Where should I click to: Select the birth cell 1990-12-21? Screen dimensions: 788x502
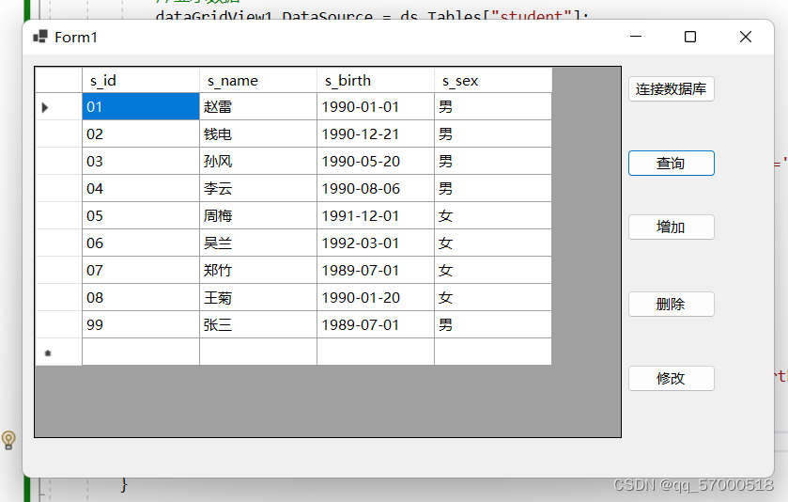click(x=376, y=133)
